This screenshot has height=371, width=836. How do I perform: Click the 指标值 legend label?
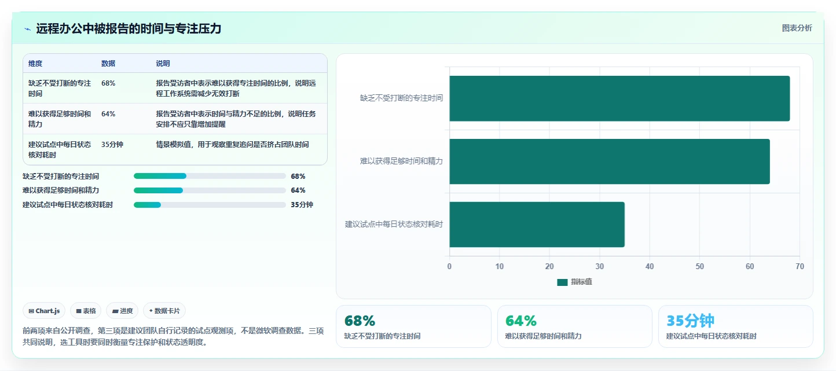(x=581, y=282)
